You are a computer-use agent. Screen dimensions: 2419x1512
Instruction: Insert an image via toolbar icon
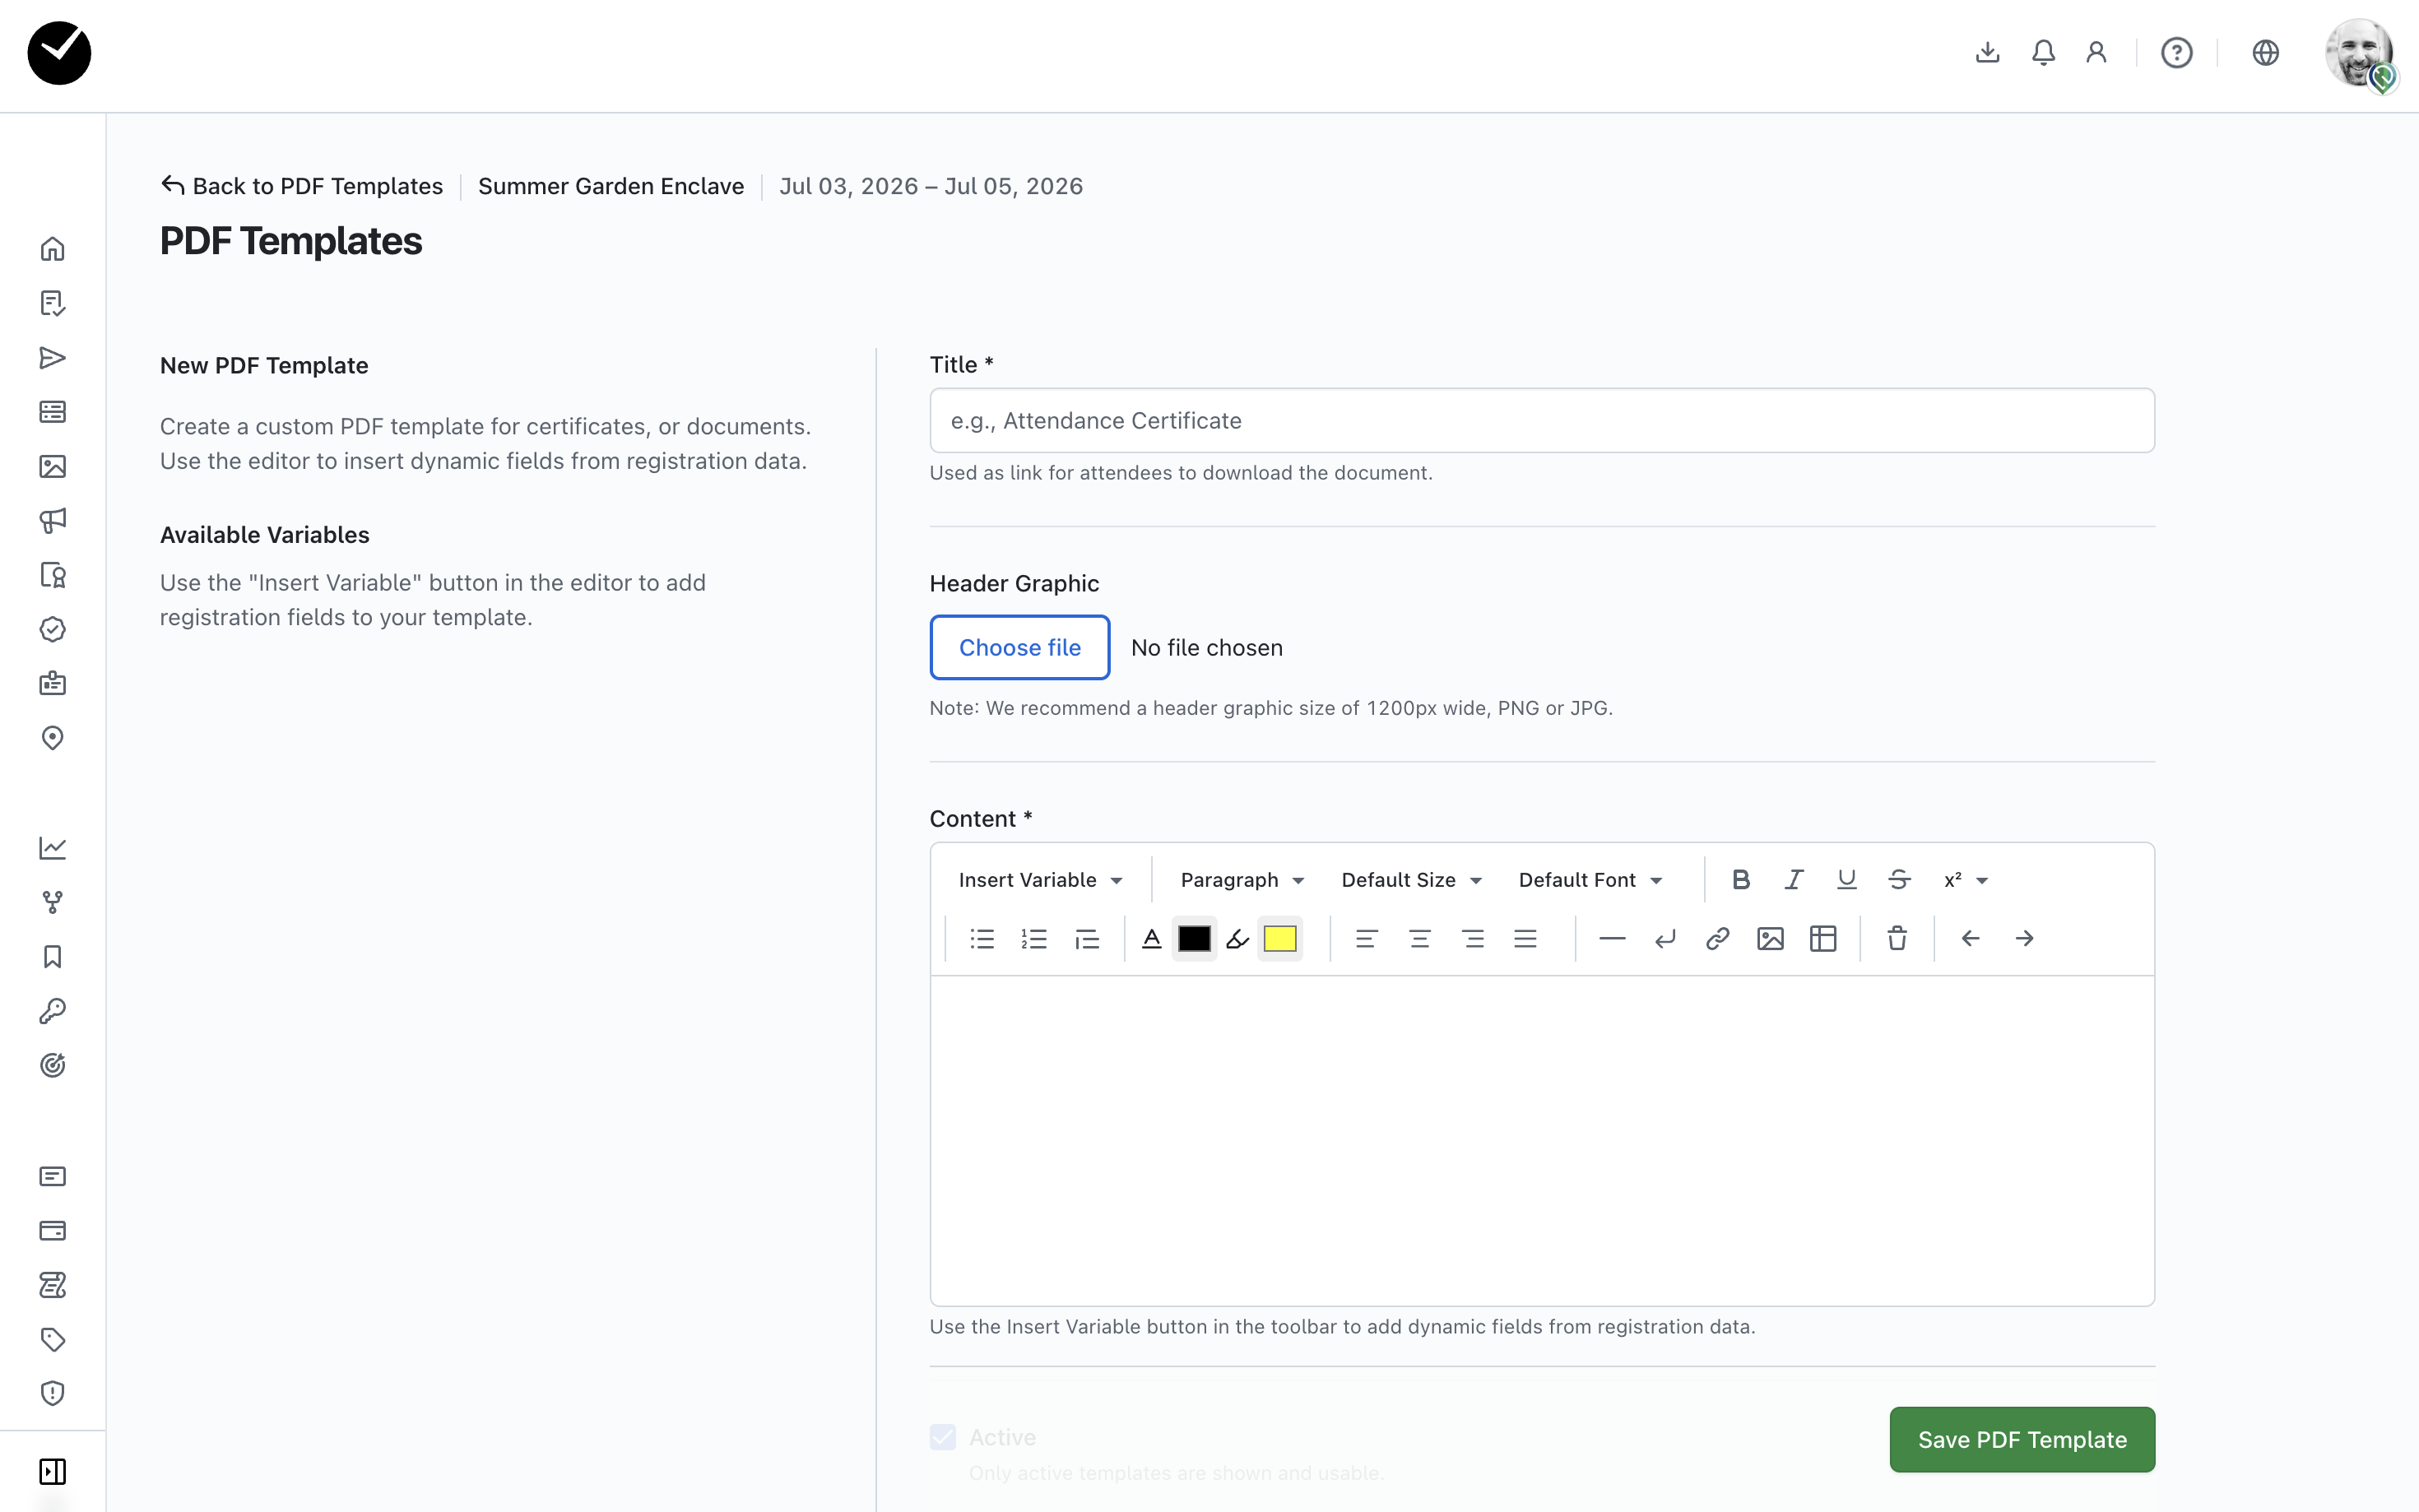point(1770,938)
